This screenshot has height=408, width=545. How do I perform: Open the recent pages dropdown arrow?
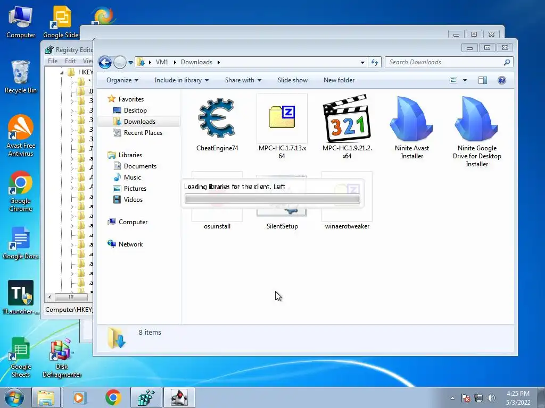click(131, 63)
